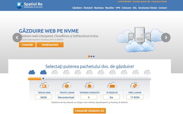
Task: Open the Colocare menu item
Action: point(126,8)
